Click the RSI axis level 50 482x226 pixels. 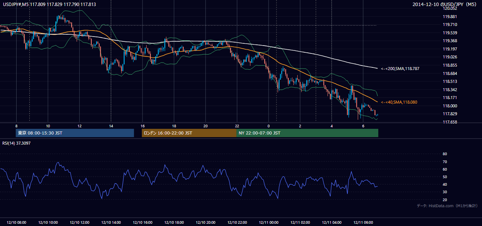[x=445, y=177]
